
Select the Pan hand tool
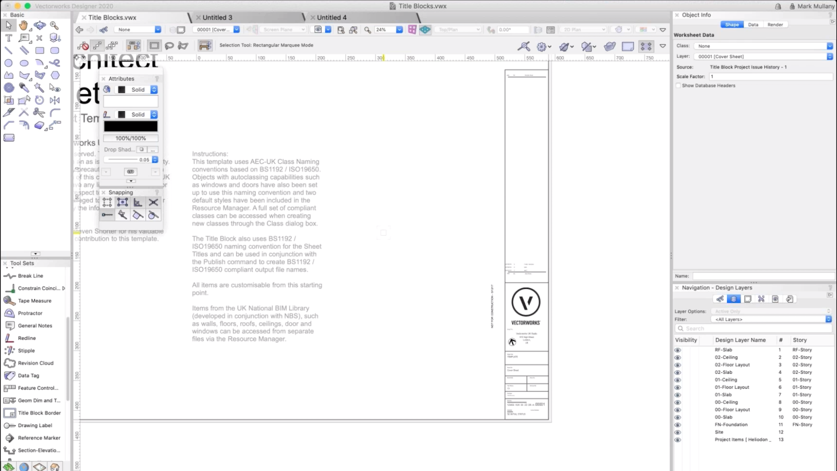[x=24, y=26]
